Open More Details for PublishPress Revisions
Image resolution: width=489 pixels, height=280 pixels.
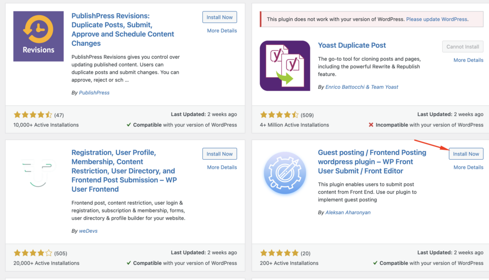click(222, 31)
